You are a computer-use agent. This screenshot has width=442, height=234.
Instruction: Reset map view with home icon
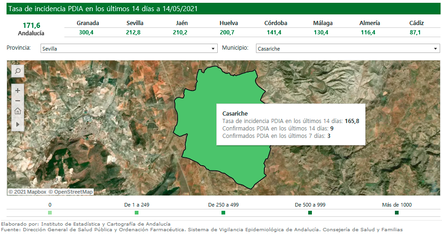(x=18, y=111)
